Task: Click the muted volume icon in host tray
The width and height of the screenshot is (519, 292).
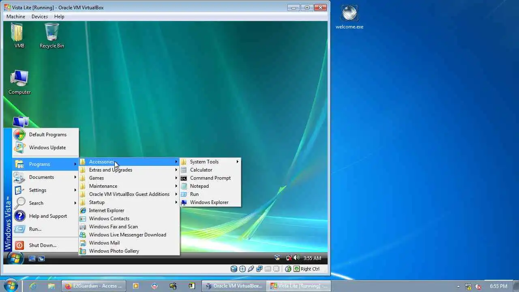Action: [478, 286]
